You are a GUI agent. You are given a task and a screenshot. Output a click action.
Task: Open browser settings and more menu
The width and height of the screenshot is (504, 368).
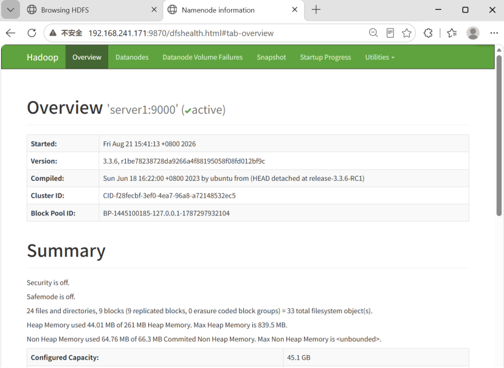click(494, 33)
